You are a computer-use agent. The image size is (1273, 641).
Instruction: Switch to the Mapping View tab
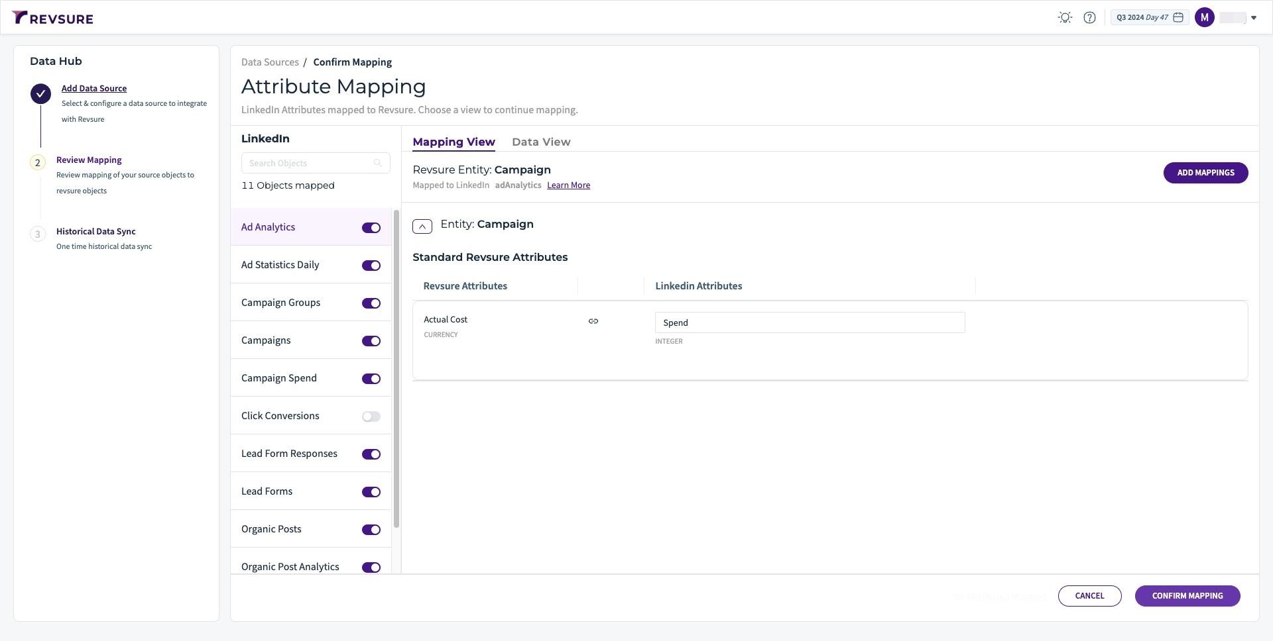[454, 142]
